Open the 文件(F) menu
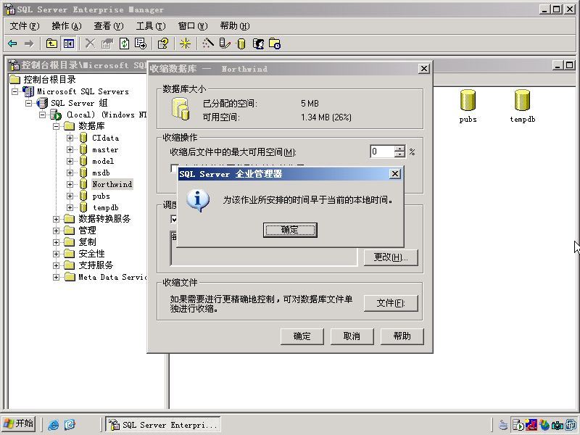The image size is (580, 435). [x=25, y=26]
